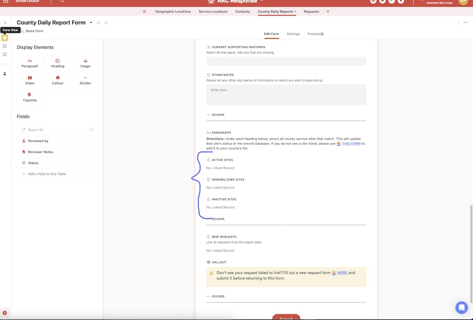
Task: Open the HERE link in the callout
Action: 342,272
